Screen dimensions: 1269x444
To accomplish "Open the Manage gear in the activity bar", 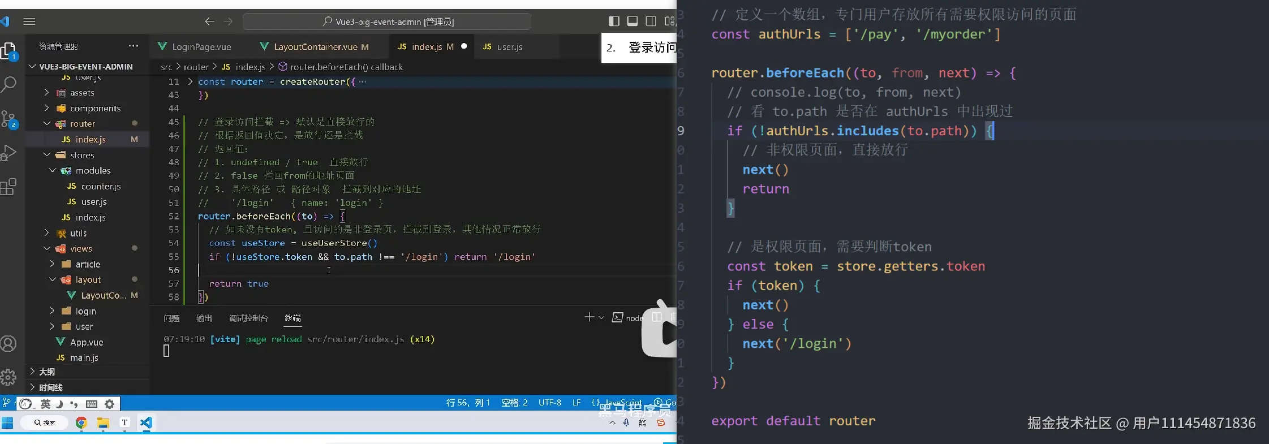I will pos(8,377).
